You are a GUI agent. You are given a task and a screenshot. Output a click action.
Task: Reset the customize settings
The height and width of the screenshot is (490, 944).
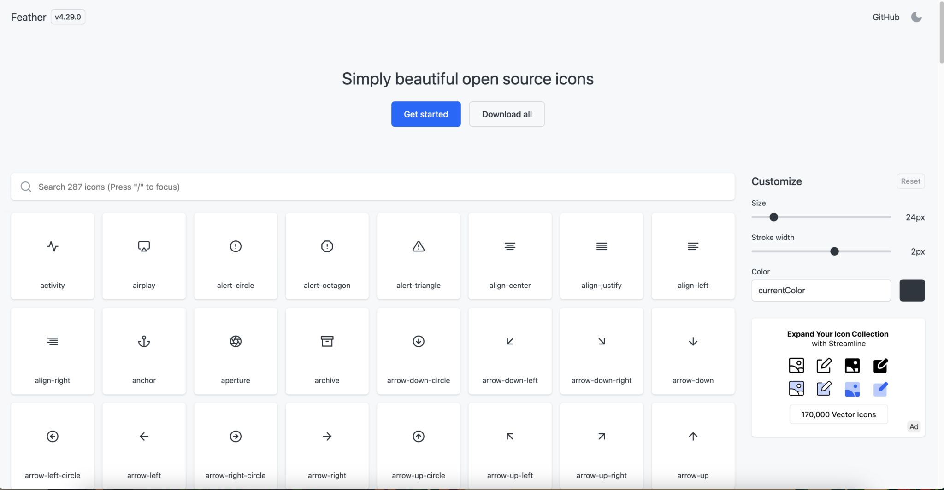910,181
